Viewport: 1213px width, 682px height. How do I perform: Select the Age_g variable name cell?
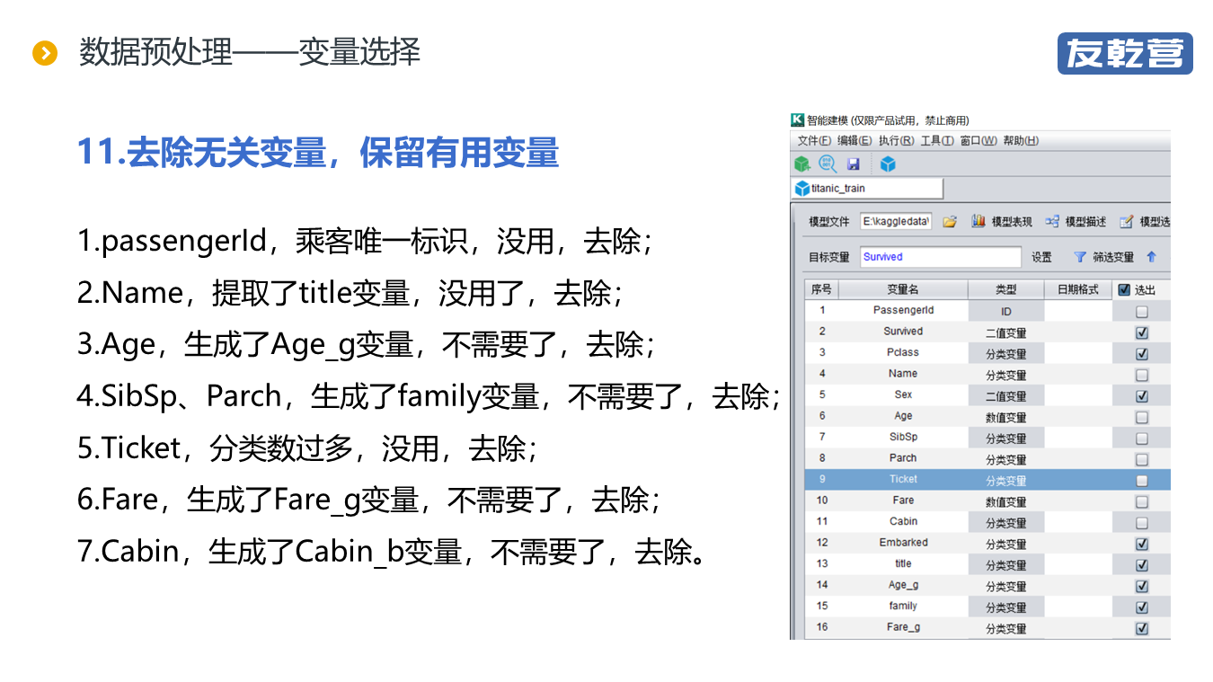click(x=903, y=585)
